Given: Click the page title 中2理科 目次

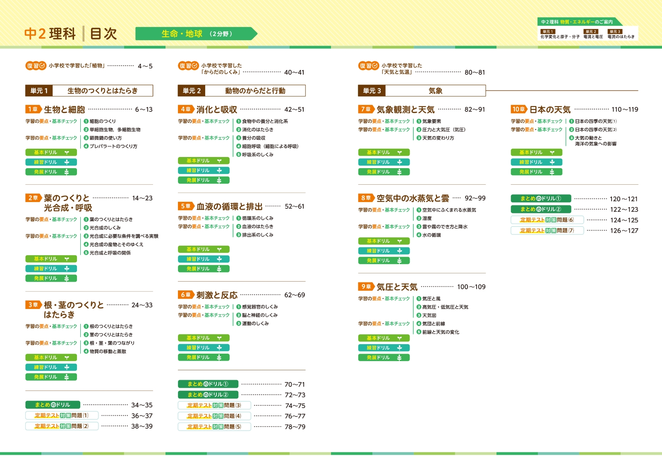Looking at the screenshot, I should pos(71,34).
